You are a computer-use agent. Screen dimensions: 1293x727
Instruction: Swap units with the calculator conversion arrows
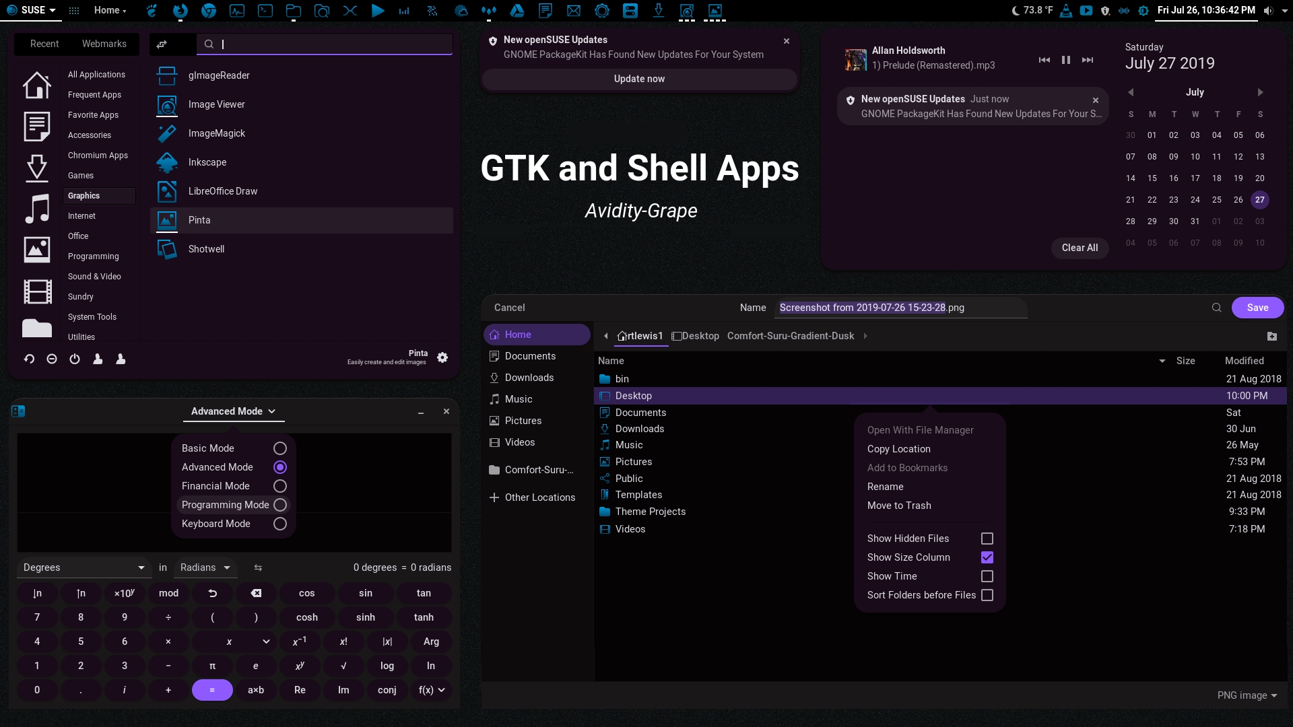point(258,567)
